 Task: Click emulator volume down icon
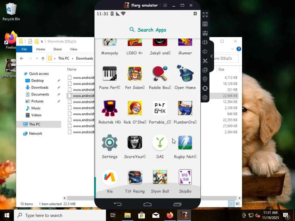click(x=205, y=52)
